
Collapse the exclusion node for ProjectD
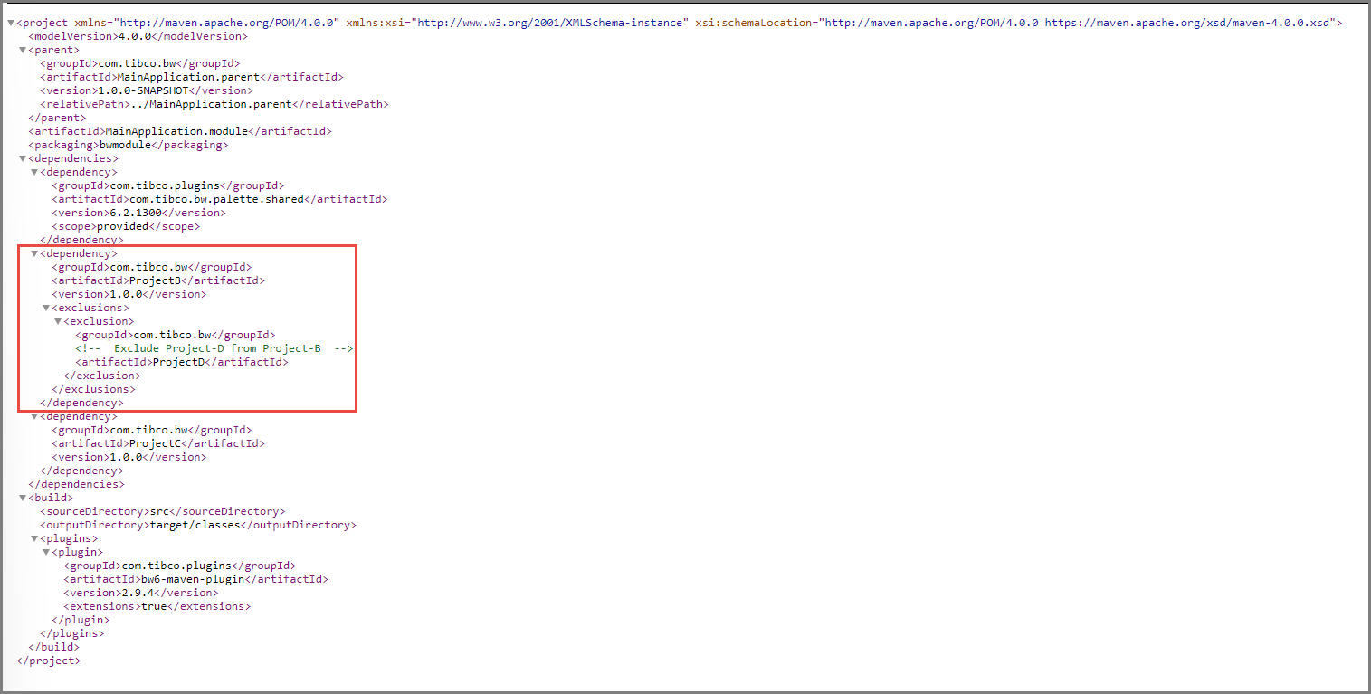[x=58, y=321]
